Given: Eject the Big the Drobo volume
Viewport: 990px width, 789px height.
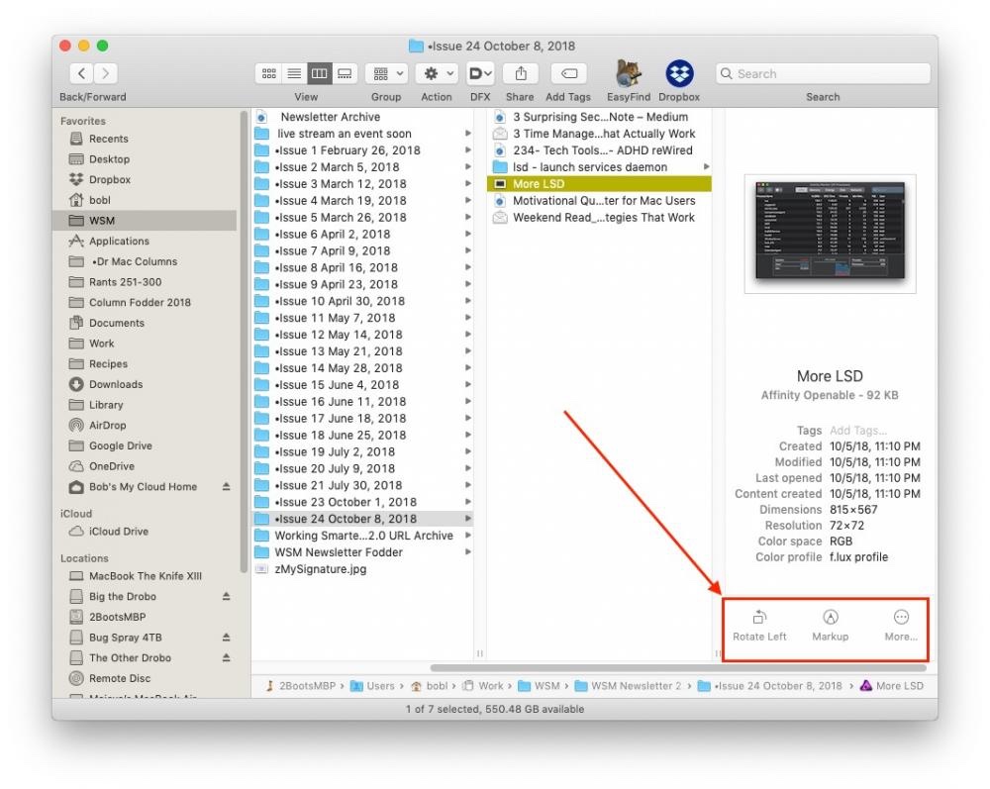Looking at the screenshot, I should [x=226, y=597].
